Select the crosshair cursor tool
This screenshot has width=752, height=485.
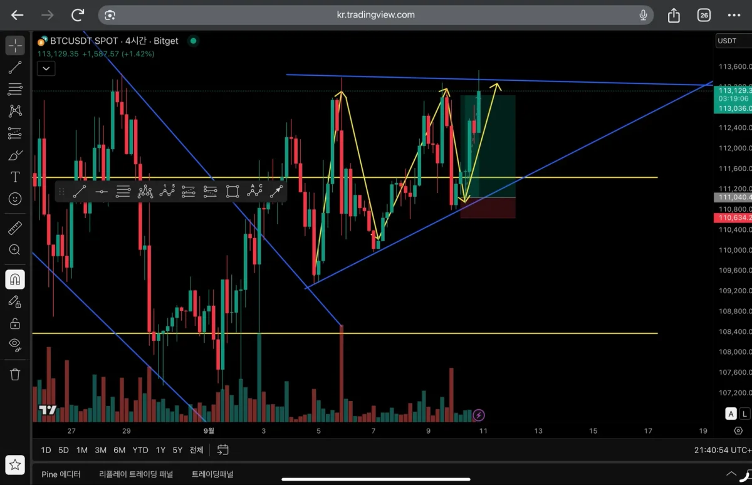tap(15, 46)
